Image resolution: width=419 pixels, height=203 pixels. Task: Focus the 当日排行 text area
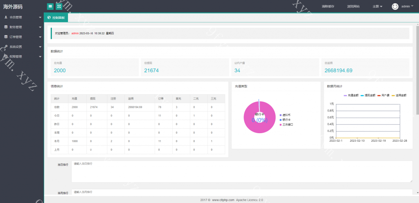coord(242,172)
